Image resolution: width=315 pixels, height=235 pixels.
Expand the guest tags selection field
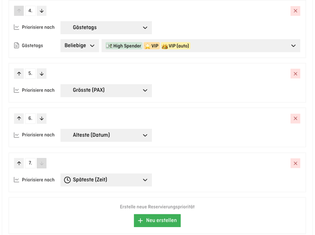pos(293,46)
